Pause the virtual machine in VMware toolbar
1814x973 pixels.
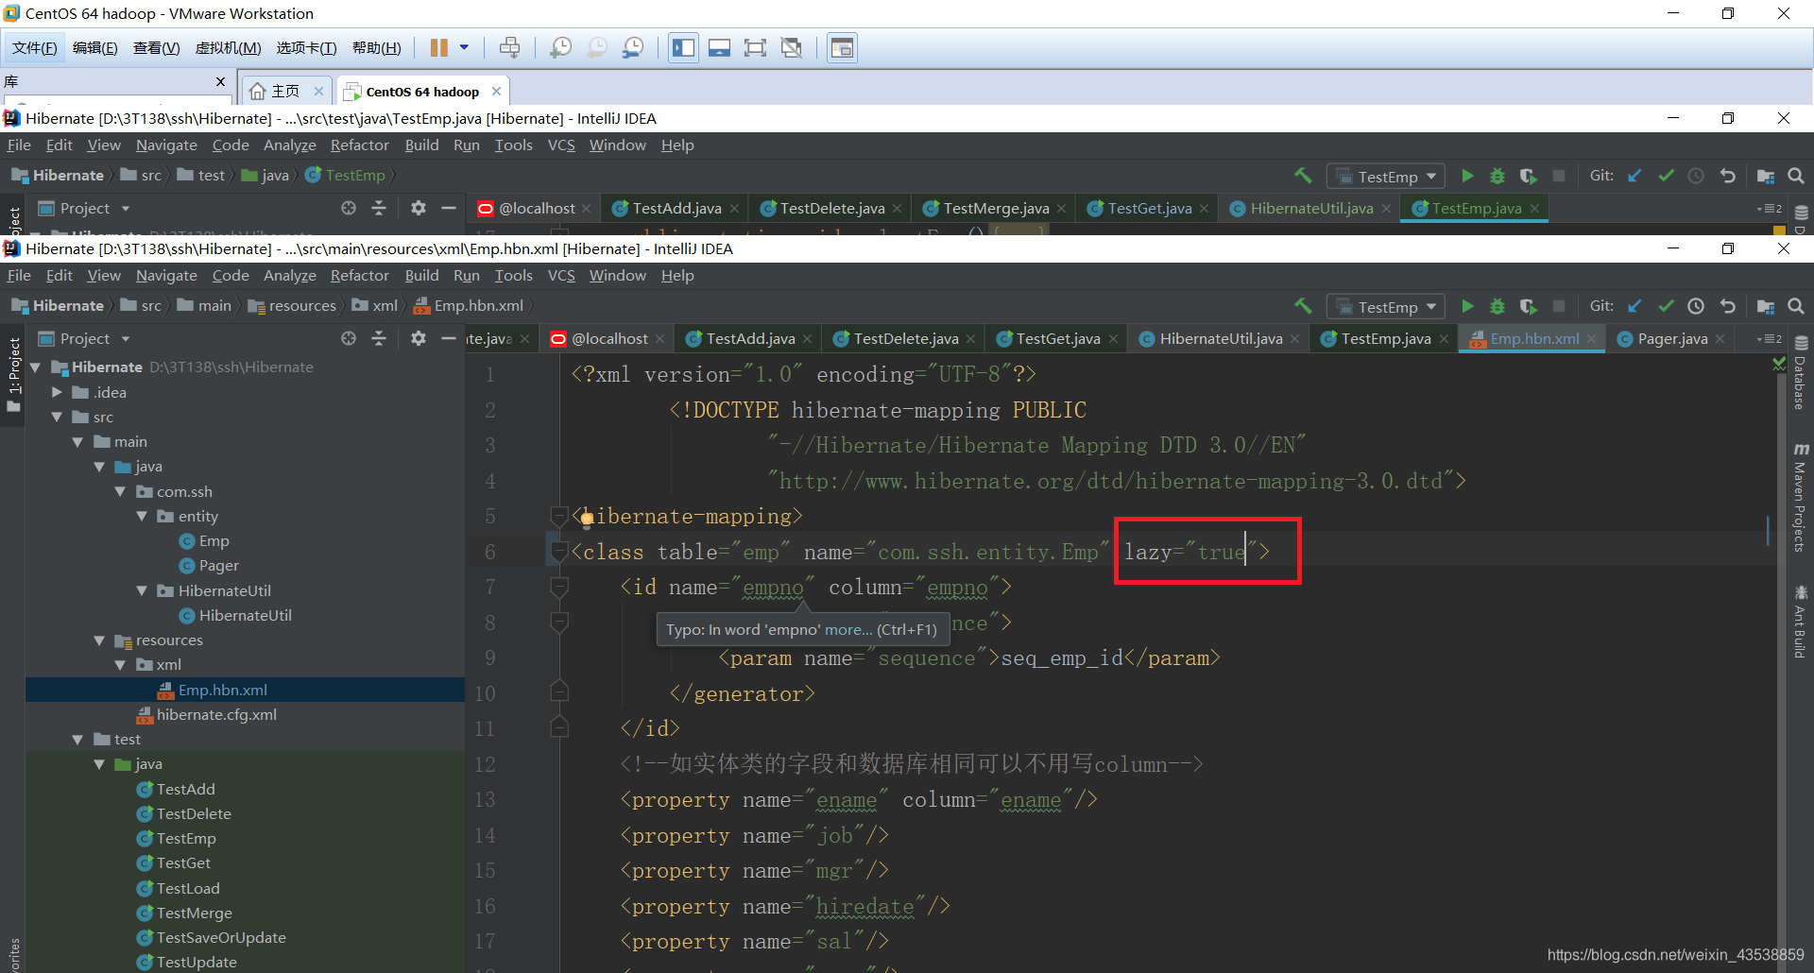439,47
